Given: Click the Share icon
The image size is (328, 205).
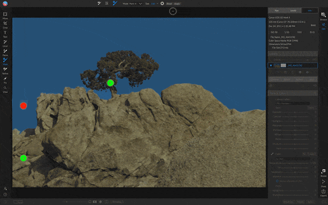Looking at the screenshot, I should coord(323,183).
